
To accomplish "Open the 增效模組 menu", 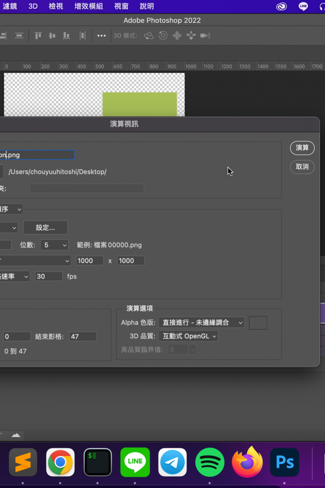I will [x=88, y=6].
